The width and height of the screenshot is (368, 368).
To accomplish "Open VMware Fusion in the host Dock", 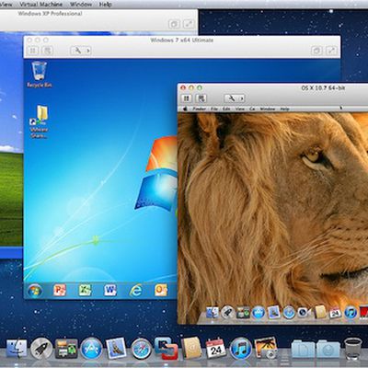I will point(167,348).
